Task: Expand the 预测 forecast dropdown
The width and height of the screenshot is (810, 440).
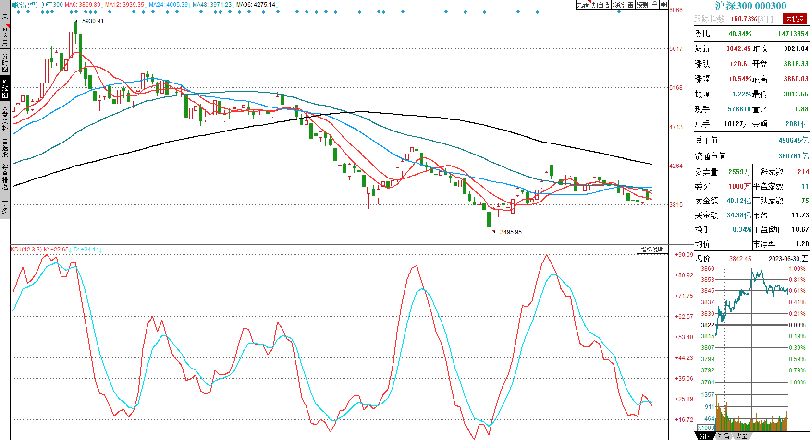Action: tap(642, 5)
